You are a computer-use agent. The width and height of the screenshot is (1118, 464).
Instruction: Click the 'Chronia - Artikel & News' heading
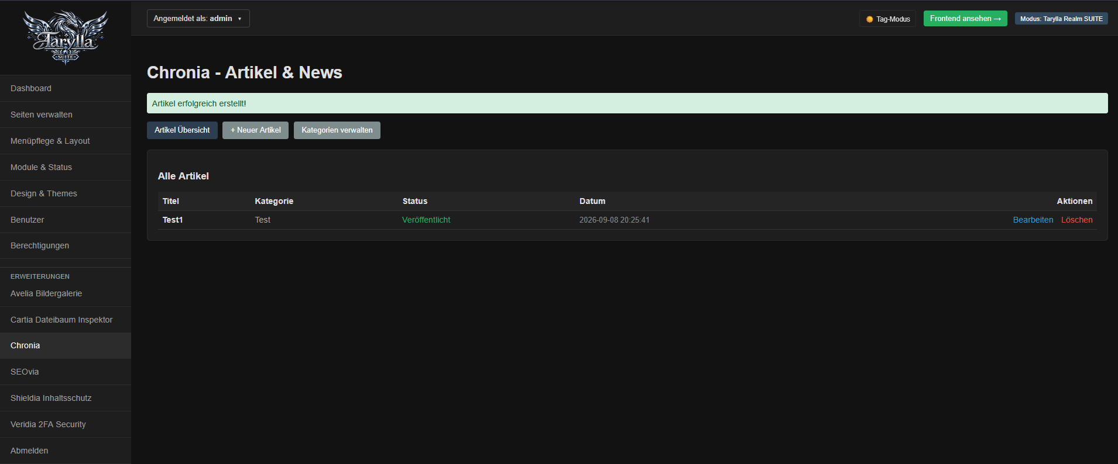pyautogui.click(x=245, y=72)
